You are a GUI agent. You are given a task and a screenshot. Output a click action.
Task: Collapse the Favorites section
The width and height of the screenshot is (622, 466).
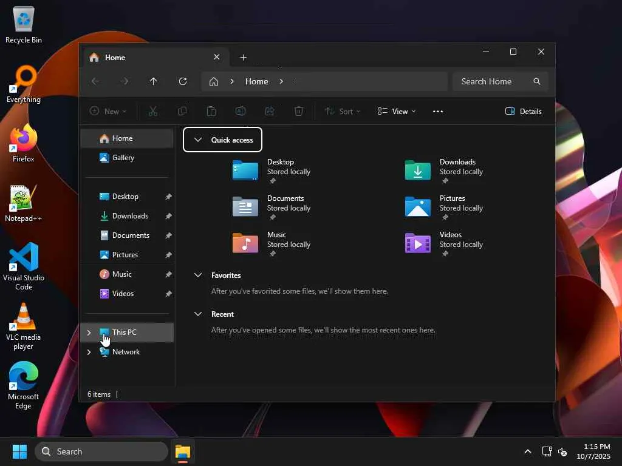point(198,275)
